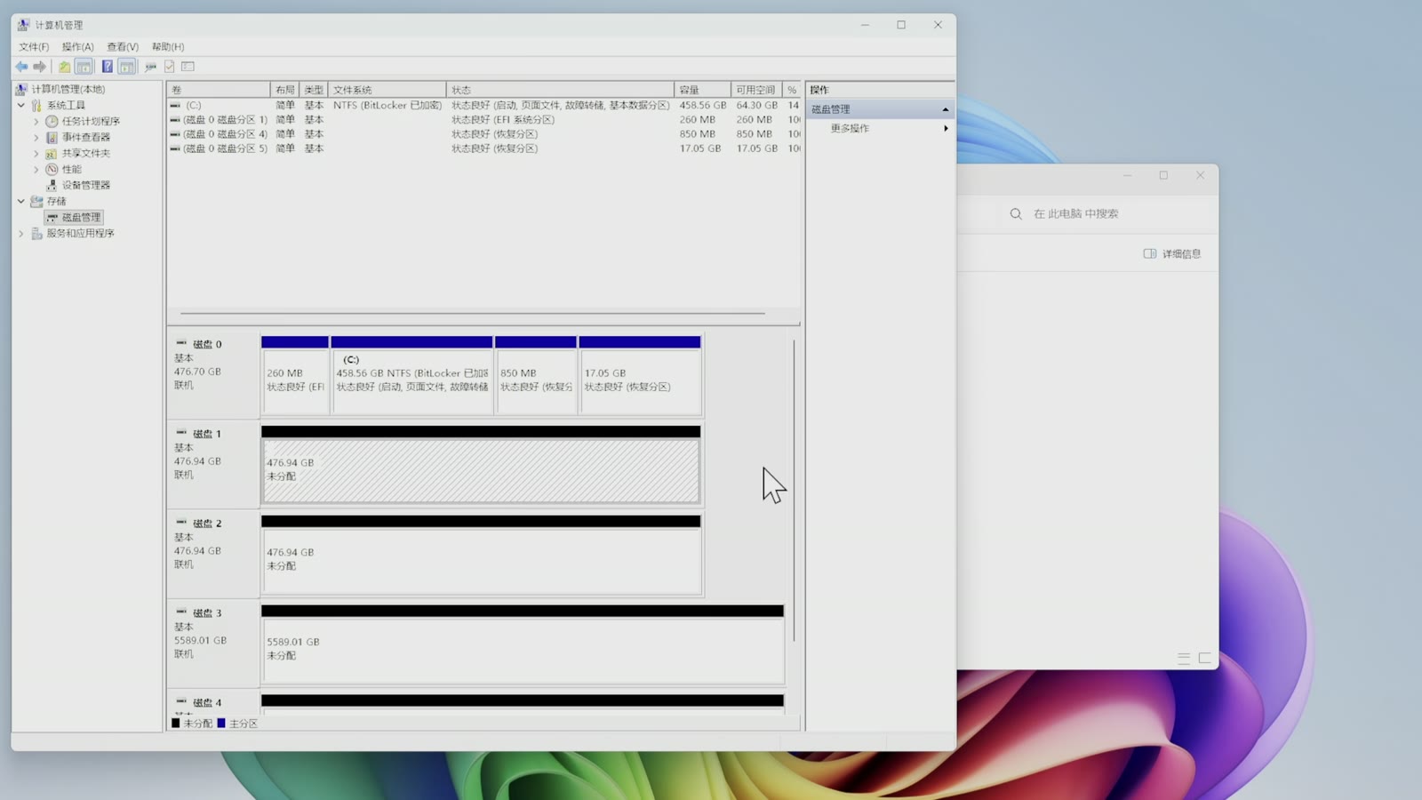The height and width of the screenshot is (800, 1422).
Task: Click the 服务和应用程序 icon
Action: click(36, 233)
